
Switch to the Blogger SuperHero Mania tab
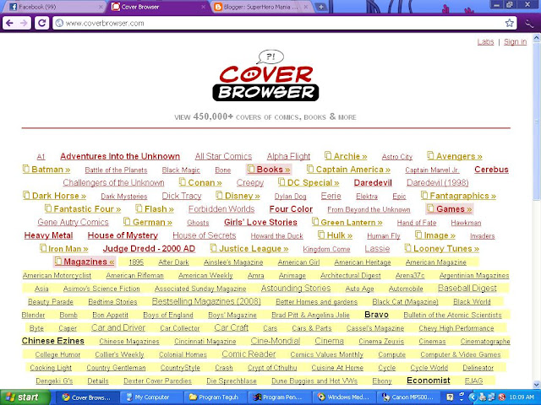point(259,7)
